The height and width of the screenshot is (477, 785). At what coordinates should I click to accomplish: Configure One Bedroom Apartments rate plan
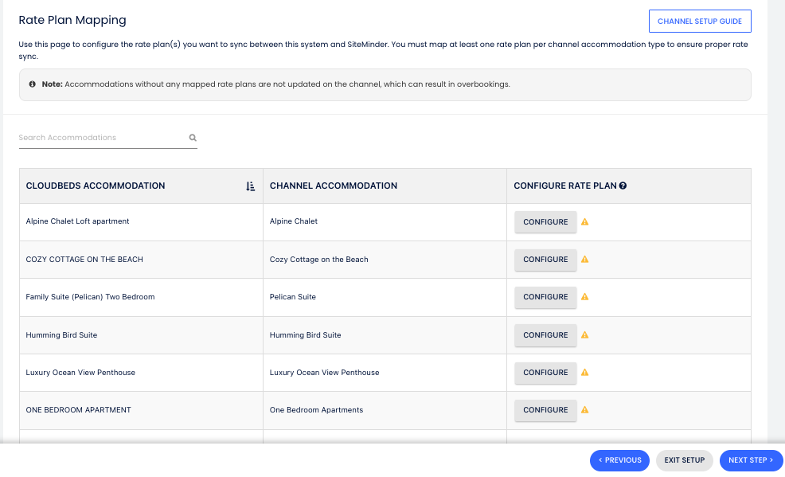[x=545, y=410]
